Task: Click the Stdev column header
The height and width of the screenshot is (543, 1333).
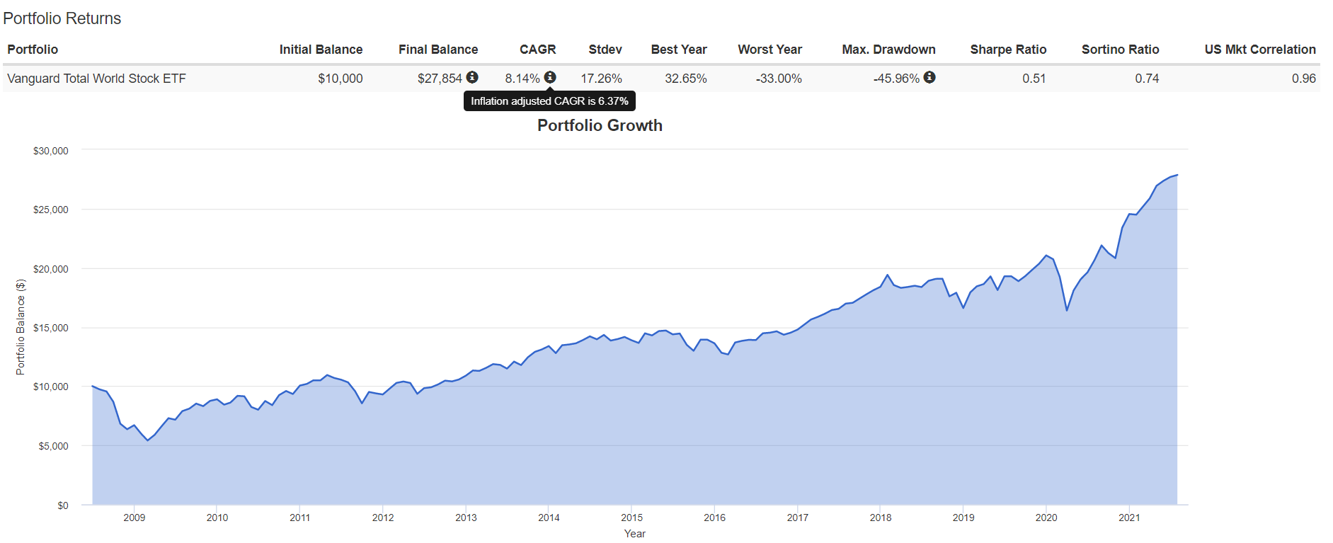Action: (605, 50)
